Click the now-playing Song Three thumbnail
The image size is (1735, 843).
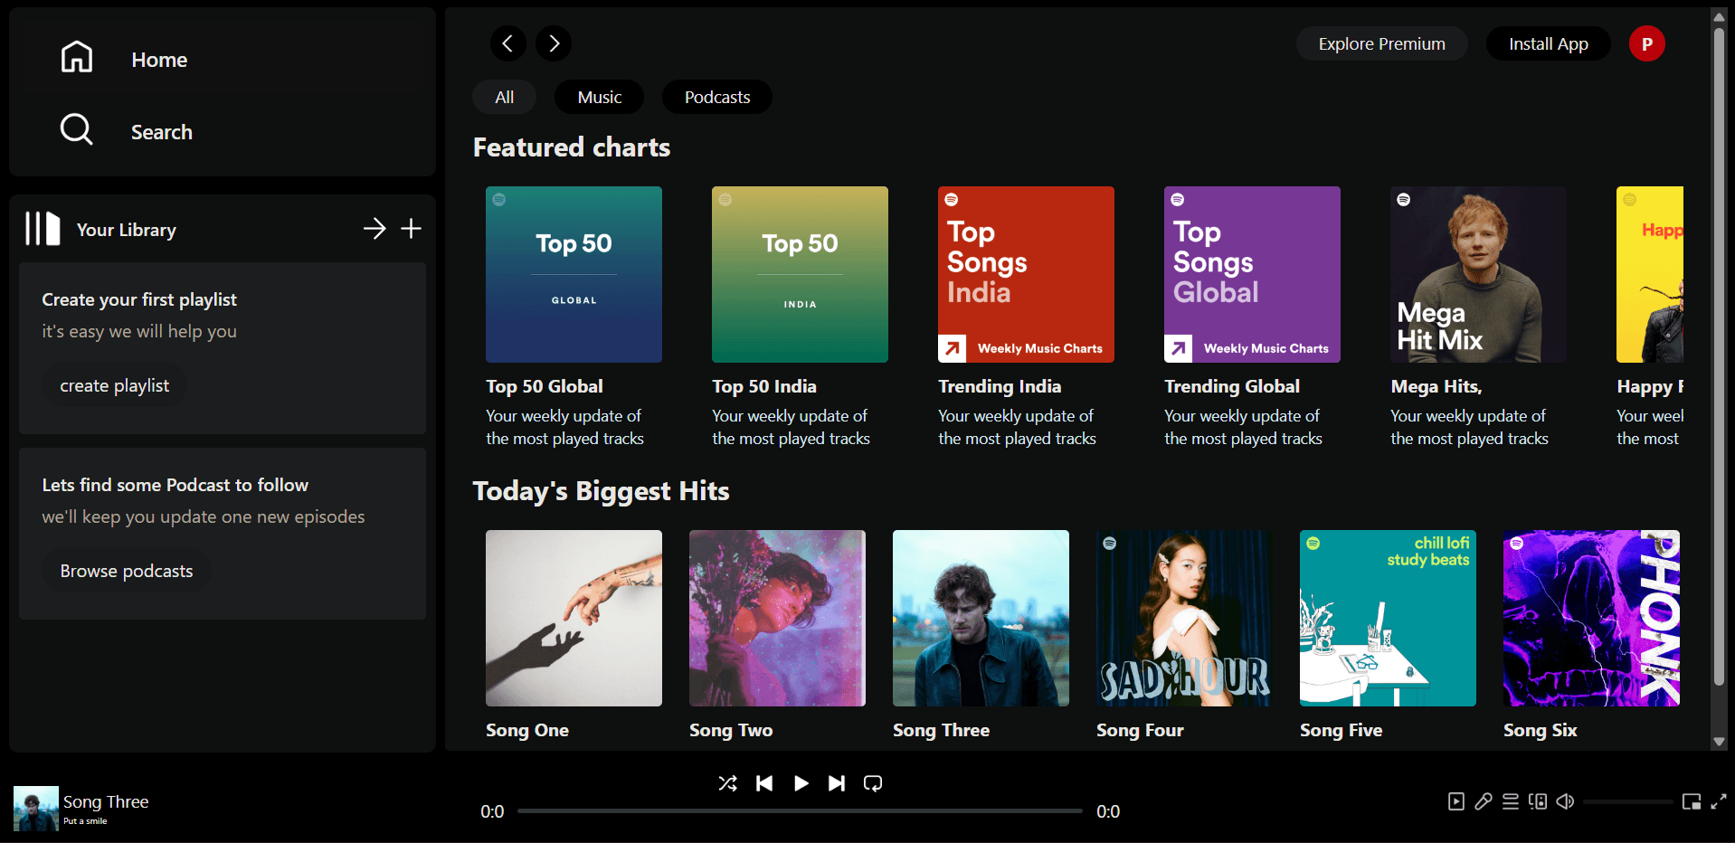tap(36, 809)
